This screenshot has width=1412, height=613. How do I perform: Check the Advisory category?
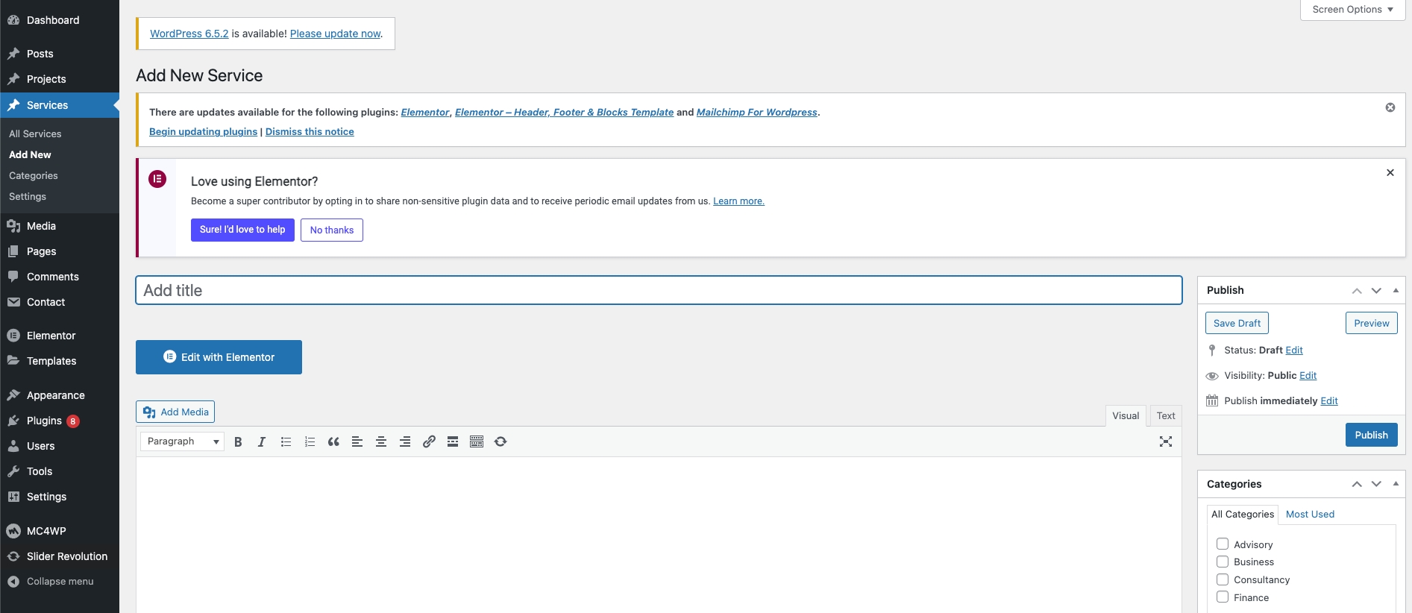(1222, 544)
